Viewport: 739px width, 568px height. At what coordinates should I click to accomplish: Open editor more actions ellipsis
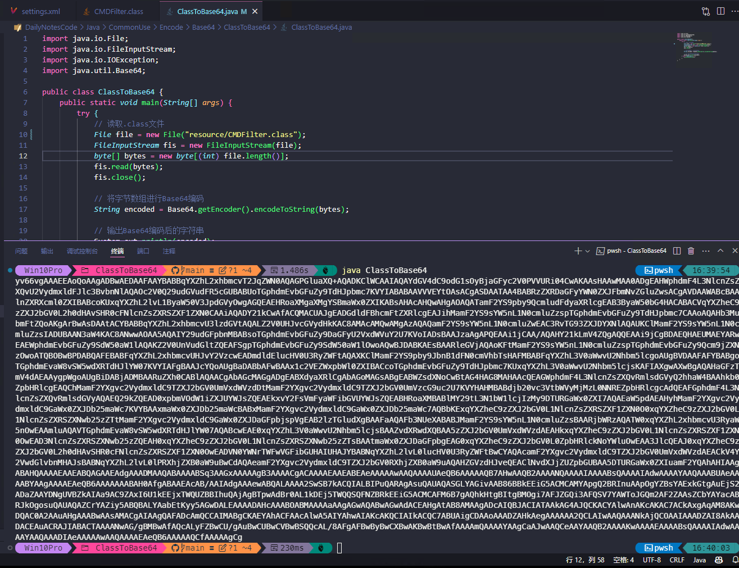point(735,11)
